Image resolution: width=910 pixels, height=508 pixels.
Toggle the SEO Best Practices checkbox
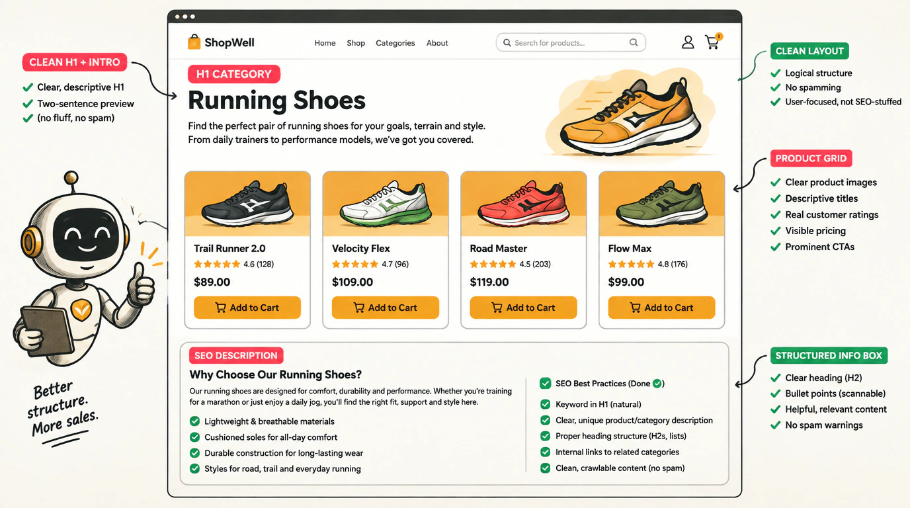click(x=546, y=383)
